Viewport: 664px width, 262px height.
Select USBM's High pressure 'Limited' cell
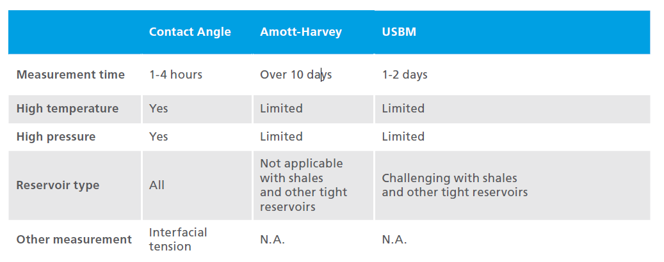pos(403,137)
